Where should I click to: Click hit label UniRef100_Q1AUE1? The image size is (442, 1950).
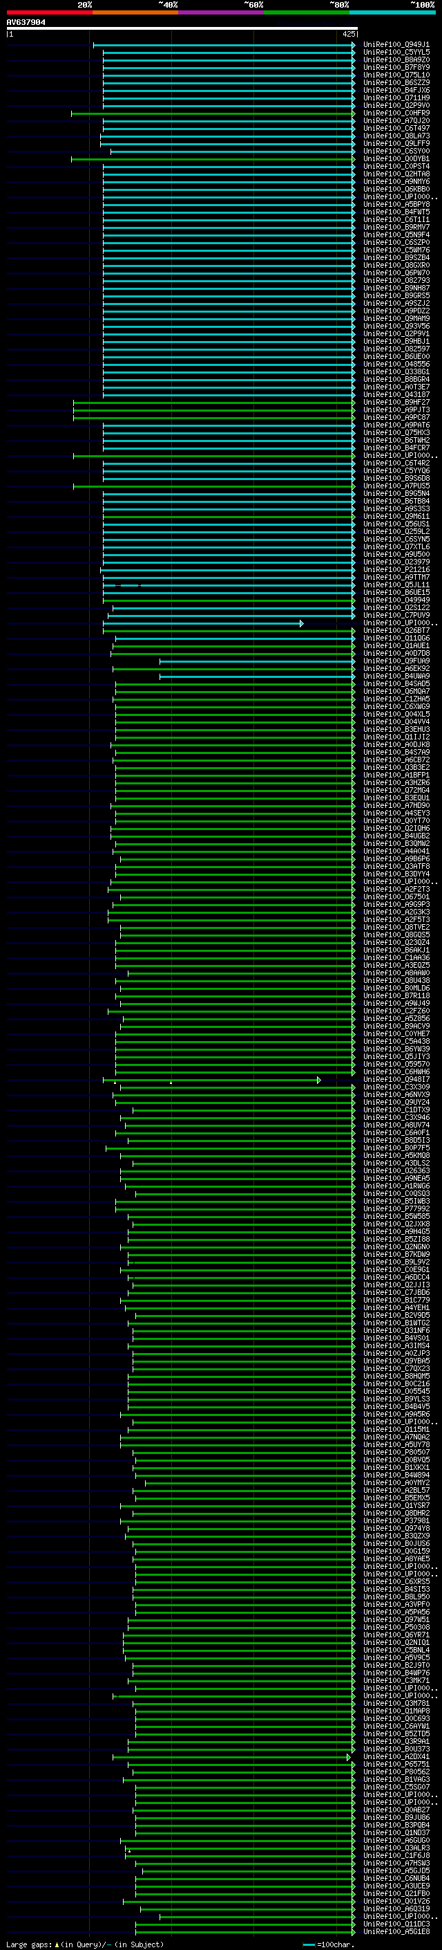[x=396, y=645]
